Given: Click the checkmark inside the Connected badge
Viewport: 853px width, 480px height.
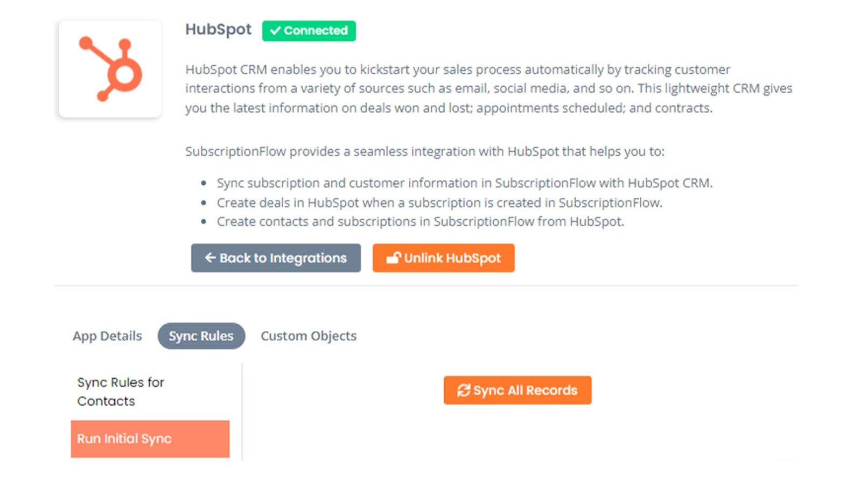Looking at the screenshot, I should (x=276, y=31).
